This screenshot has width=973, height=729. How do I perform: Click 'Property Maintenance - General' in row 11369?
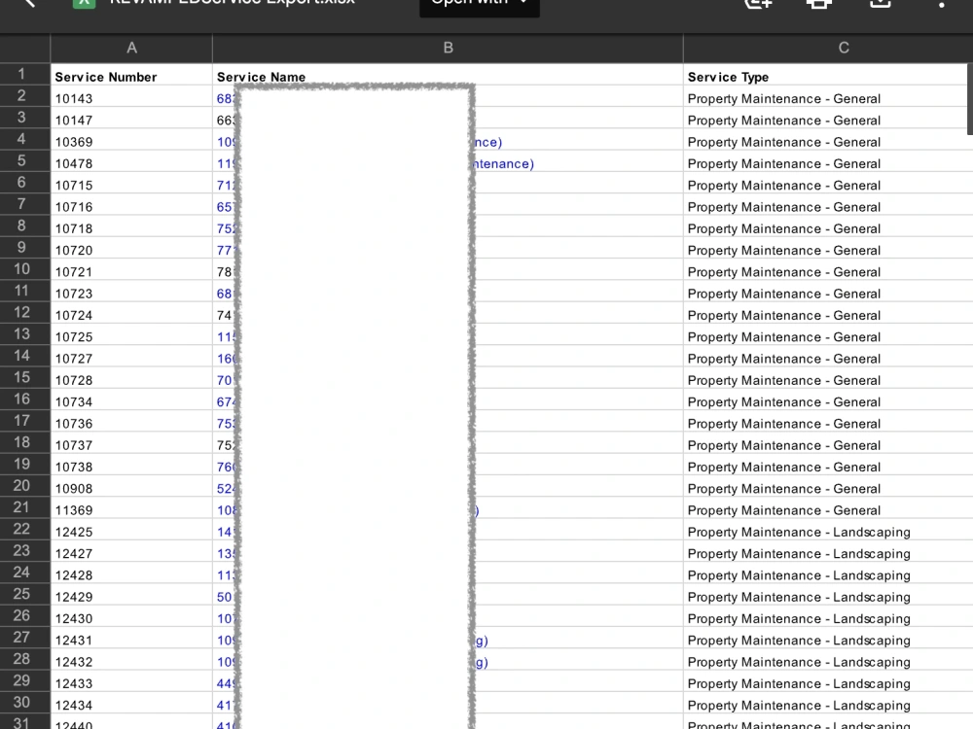point(783,511)
